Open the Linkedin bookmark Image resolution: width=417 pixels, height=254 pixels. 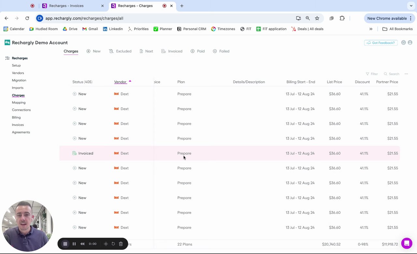click(113, 29)
